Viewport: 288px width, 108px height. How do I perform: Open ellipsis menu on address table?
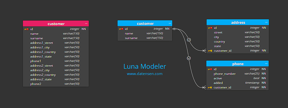click(266, 22)
